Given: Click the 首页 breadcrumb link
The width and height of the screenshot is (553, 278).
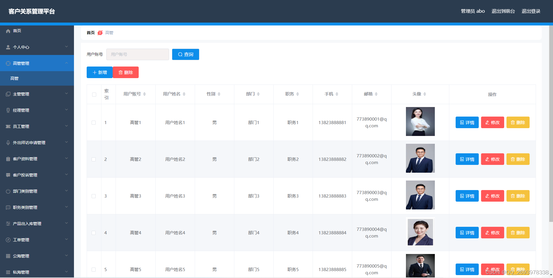Looking at the screenshot, I should (x=91, y=33).
